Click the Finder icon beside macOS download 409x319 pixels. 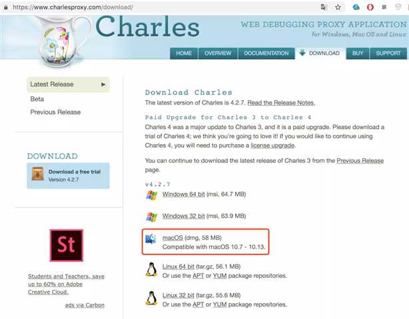tap(151, 239)
